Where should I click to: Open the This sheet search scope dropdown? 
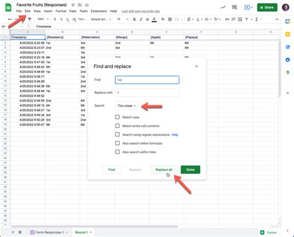(x=127, y=106)
